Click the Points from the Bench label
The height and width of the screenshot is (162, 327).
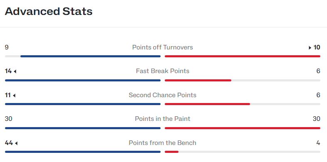[162, 143]
